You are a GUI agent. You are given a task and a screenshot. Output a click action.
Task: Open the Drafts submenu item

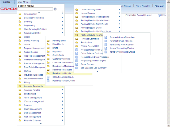[x=55, y=48]
